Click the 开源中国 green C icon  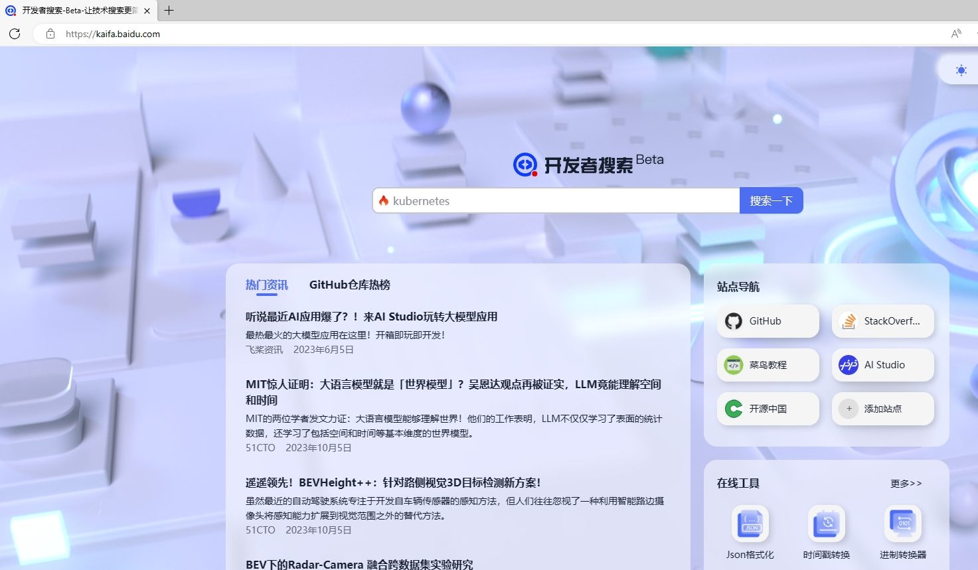734,409
